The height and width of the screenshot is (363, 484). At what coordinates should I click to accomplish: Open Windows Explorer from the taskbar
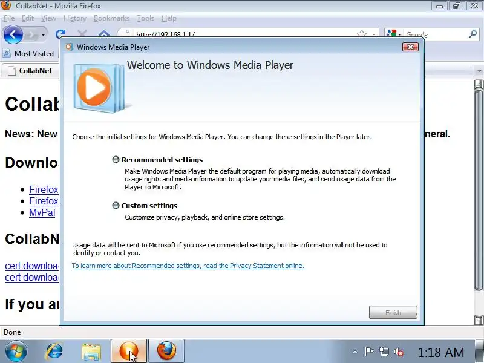(x=91, y=352)
